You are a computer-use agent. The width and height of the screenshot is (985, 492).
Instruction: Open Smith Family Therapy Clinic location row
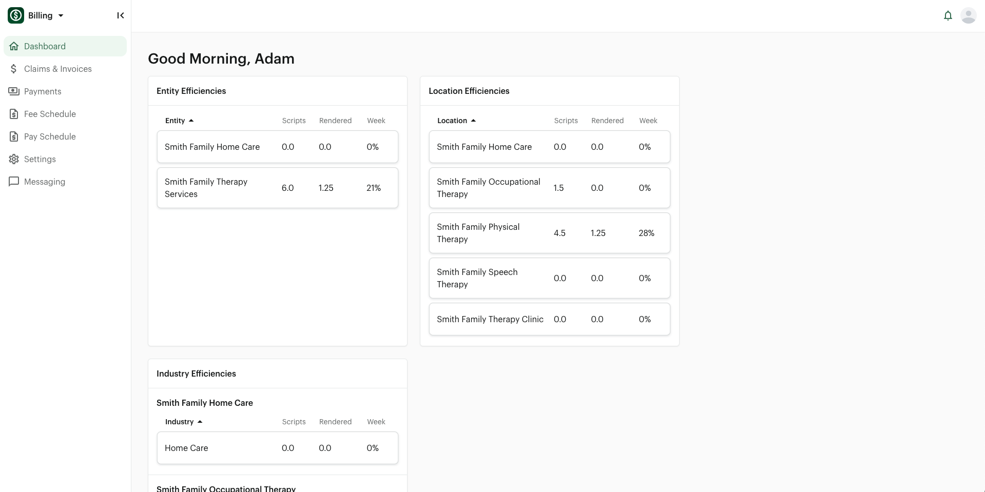(x=549, y=319)
